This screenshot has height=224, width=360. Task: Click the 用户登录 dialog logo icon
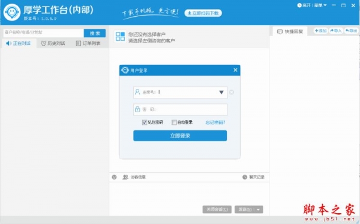click(x=125, y=70)
